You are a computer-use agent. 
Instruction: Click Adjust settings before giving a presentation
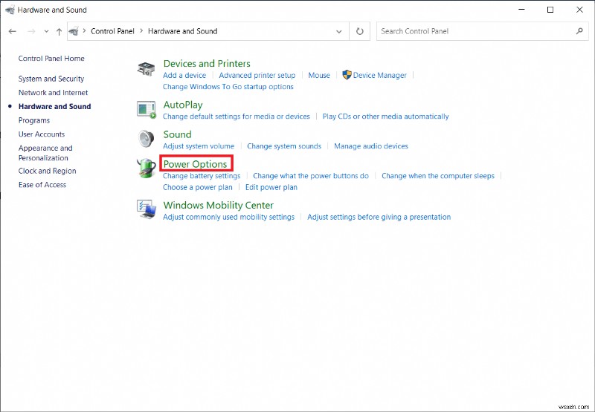(x=379, y=217)
